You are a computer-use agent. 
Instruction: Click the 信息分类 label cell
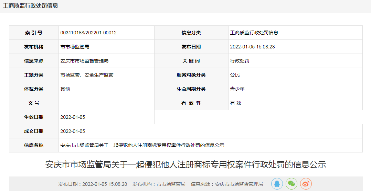point(191,33)
